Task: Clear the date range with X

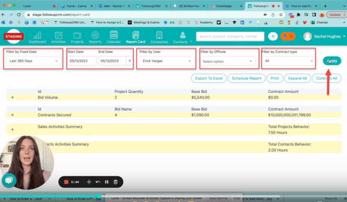Action: pos(130,61)
